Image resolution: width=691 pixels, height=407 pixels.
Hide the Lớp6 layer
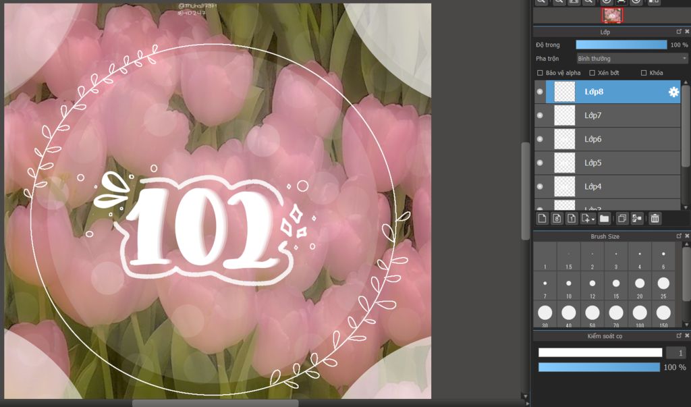tap(540, 139)
